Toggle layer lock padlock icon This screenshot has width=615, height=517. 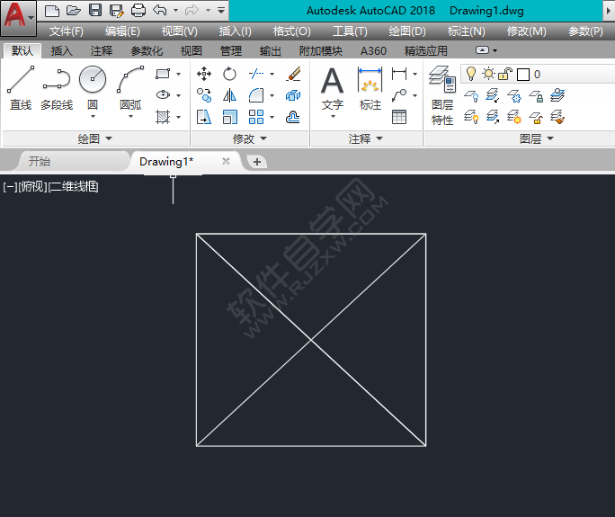(505, 74)
